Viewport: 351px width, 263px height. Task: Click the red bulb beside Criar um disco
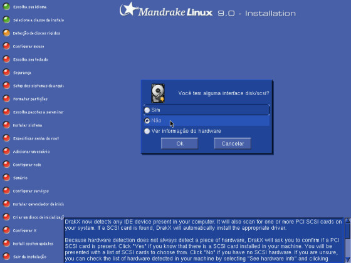(x=6, y=217)
